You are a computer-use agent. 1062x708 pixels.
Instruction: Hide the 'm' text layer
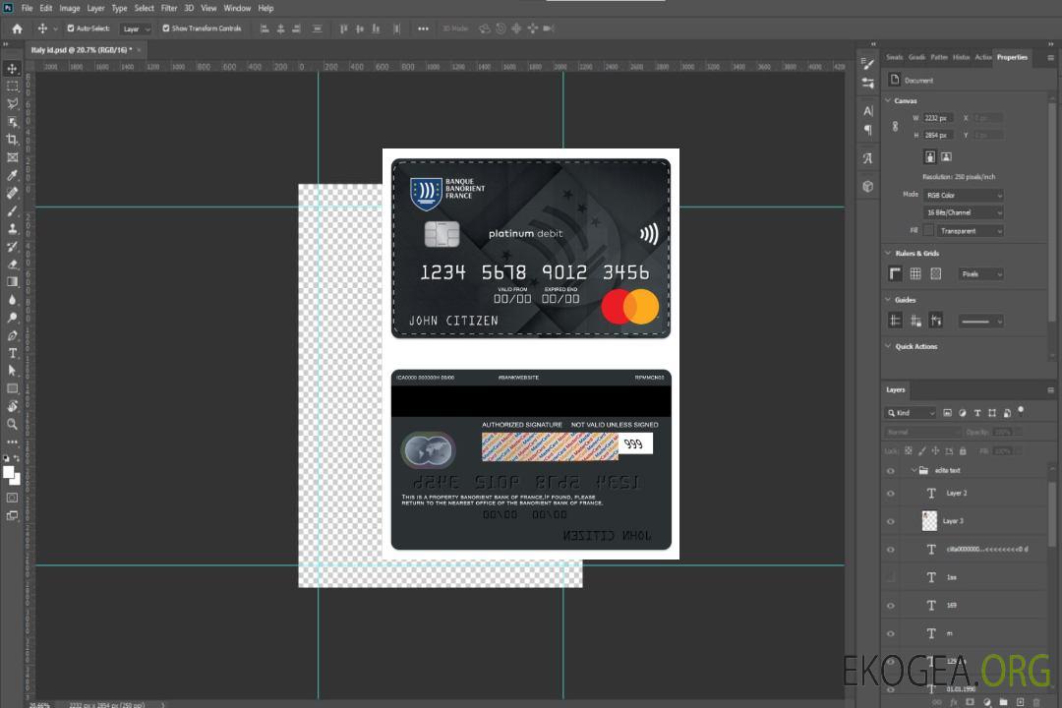click(891, 633)
